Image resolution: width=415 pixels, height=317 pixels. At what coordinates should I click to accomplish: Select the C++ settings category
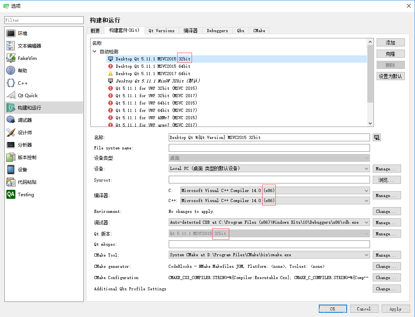click(21, 82)
